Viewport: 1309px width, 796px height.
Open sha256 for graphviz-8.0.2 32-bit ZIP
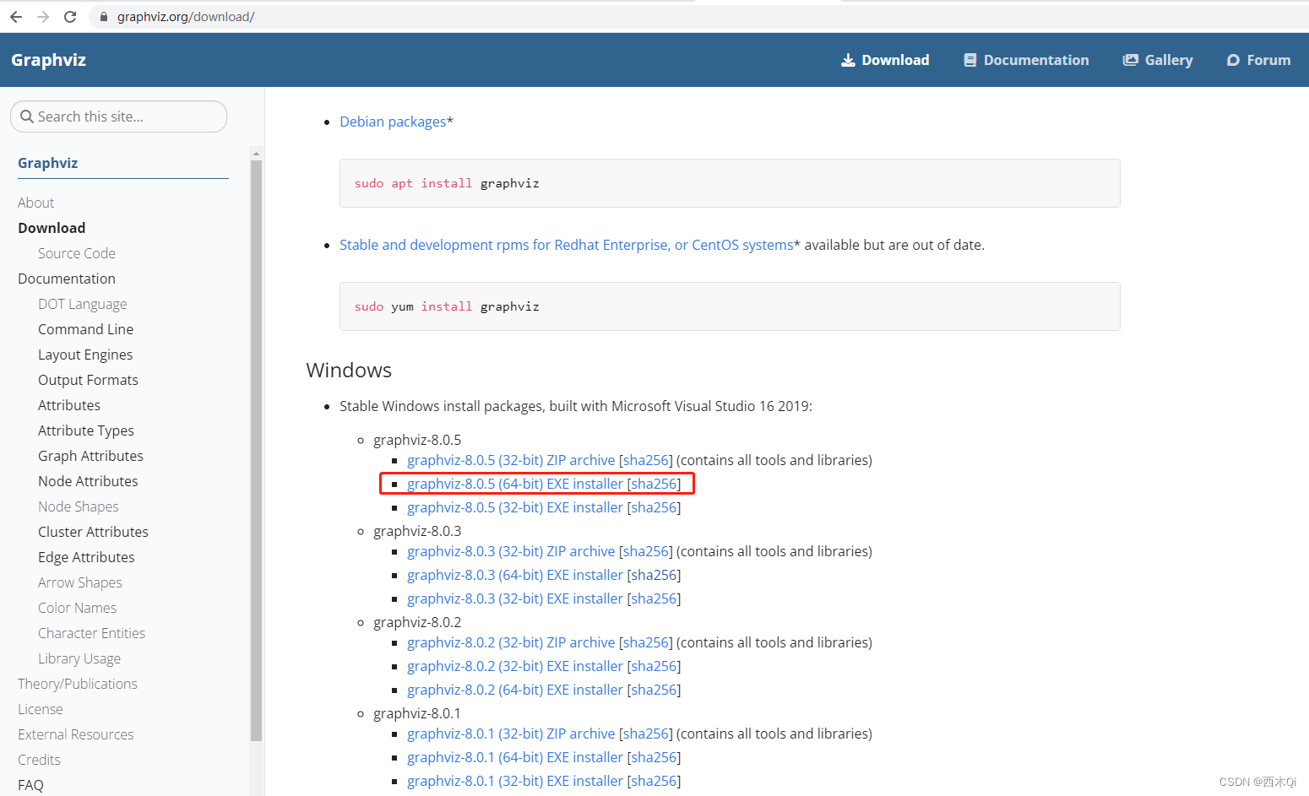pyautogui.click(x=646, y=642)
